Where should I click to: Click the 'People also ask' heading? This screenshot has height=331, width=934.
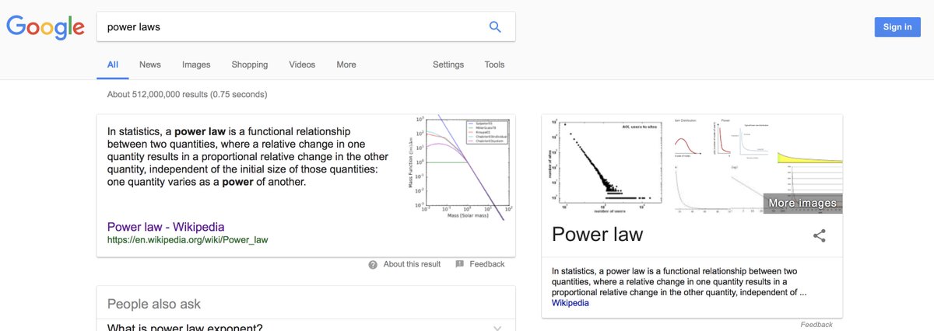[154, 304]
